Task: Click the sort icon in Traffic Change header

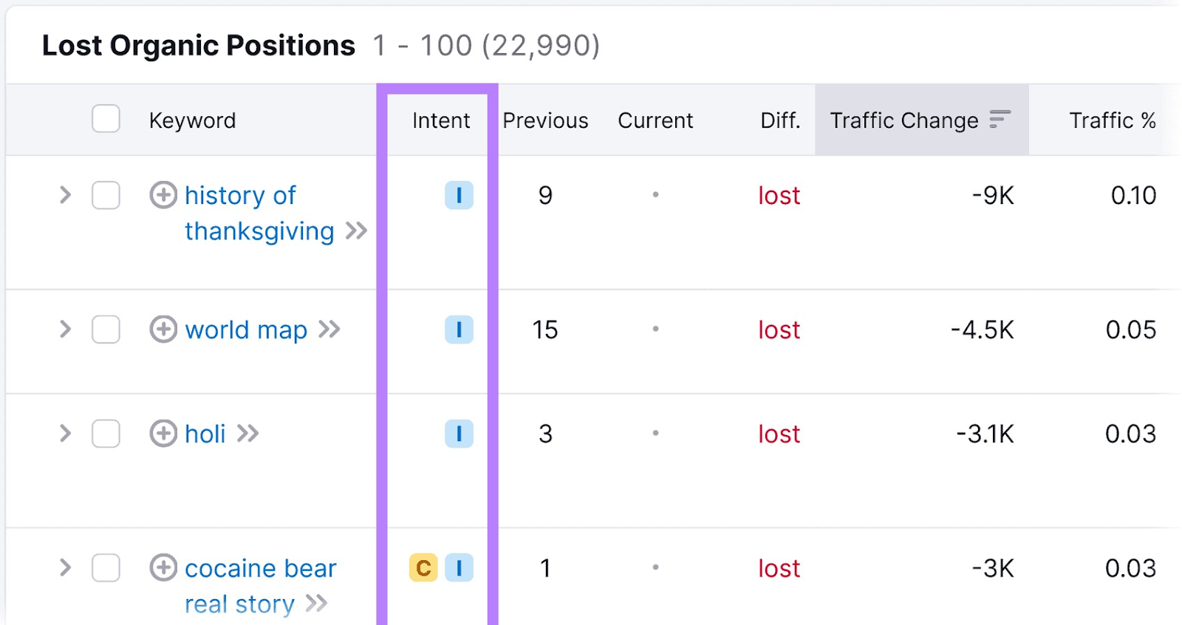Action: [x=1000, y=119]
